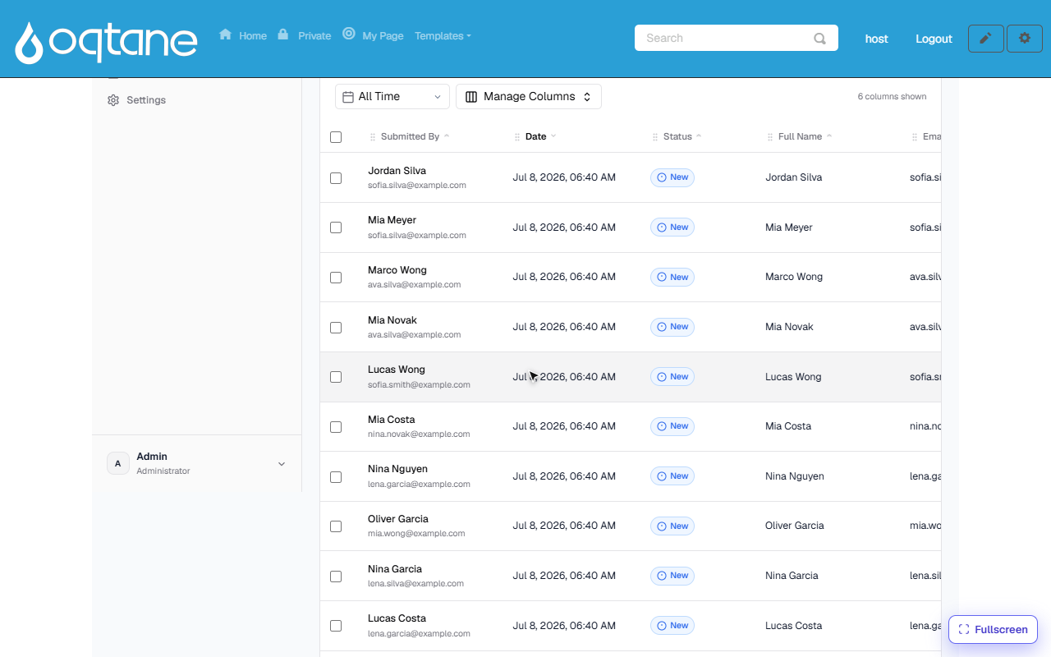Check the Nina Garcia row checkbox
The width and height of the screenshot is (1051, 657).
[x=336, y=577]
